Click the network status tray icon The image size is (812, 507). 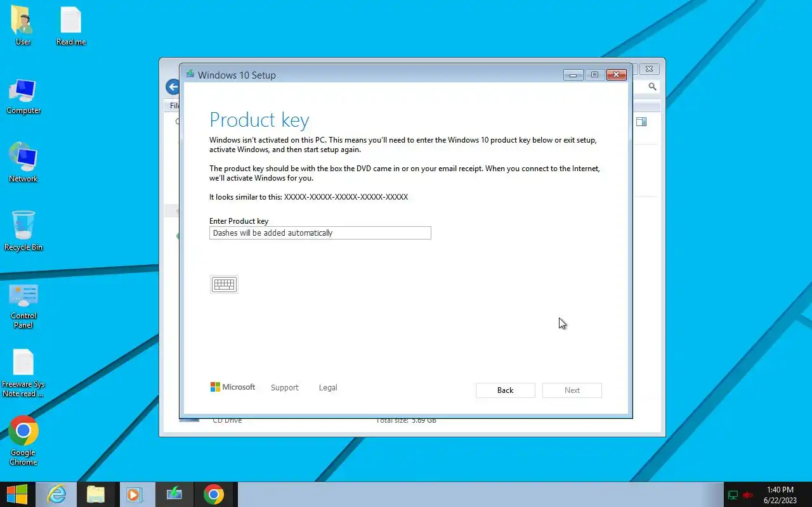733,495
